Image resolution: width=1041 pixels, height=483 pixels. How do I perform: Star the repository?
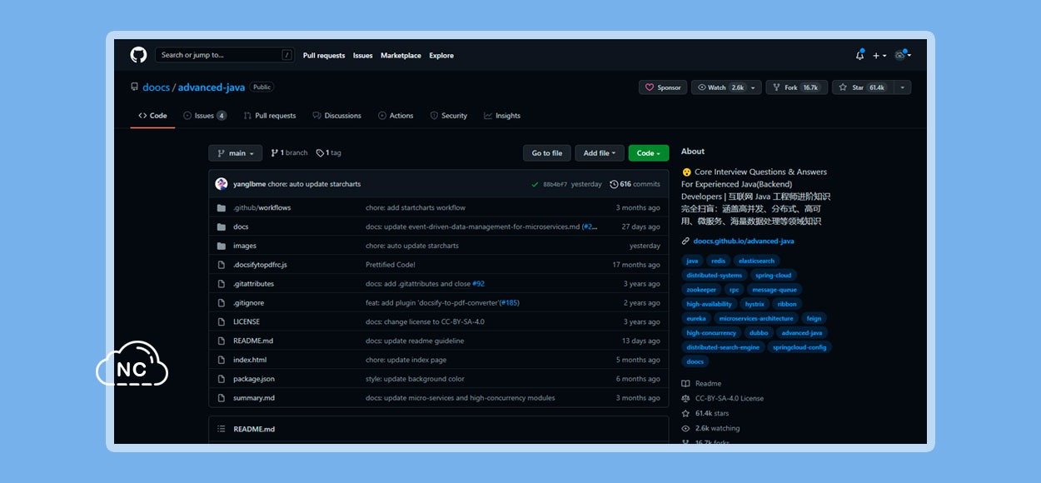click(x=864, y=87)
